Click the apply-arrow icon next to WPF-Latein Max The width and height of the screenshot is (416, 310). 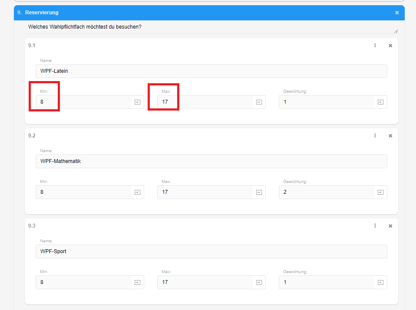259,102
